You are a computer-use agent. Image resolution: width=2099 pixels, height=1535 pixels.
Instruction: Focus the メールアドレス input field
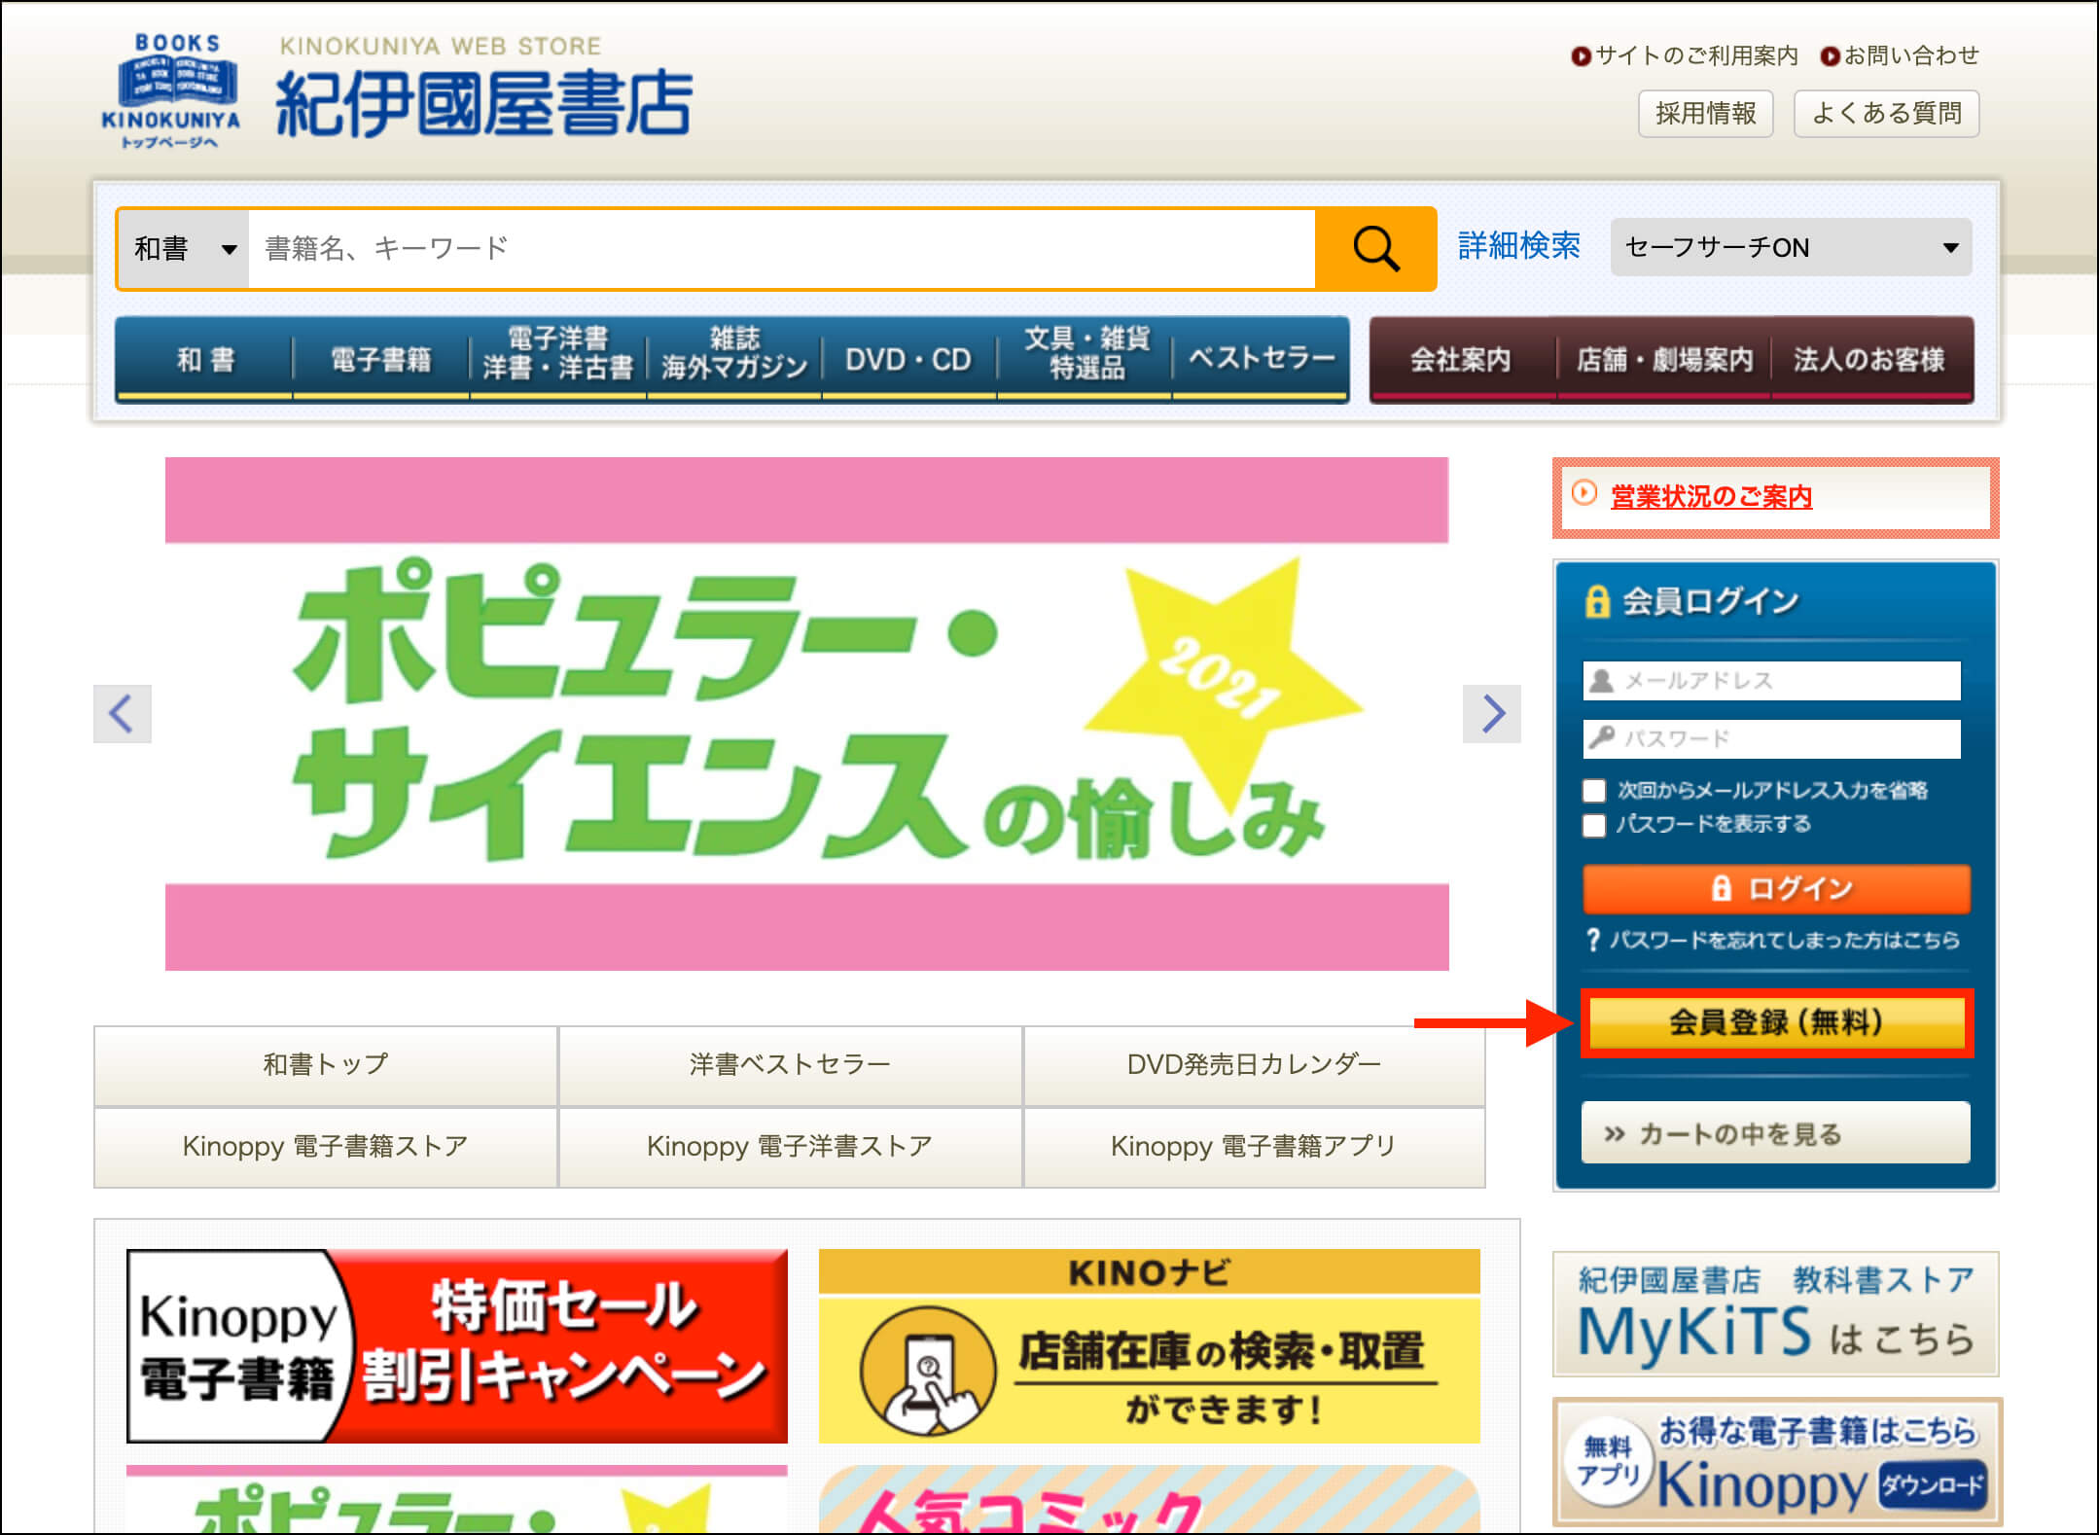(1772, 680)
